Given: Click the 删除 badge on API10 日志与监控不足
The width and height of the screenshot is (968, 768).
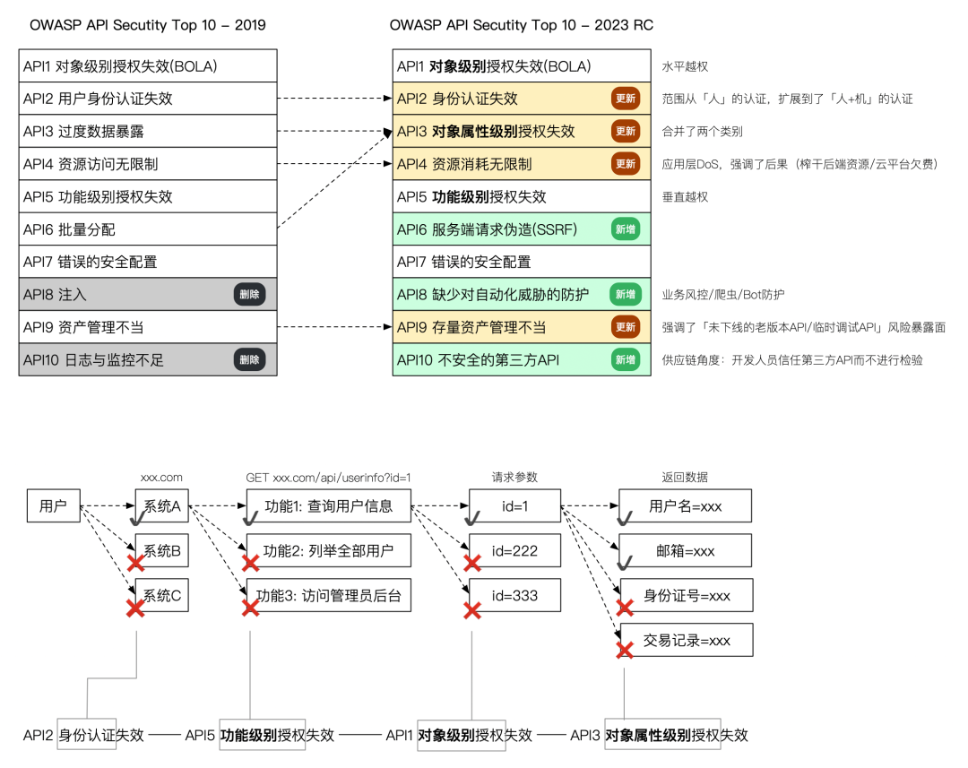Looking at the screenshot, I should tap(250, 360).
